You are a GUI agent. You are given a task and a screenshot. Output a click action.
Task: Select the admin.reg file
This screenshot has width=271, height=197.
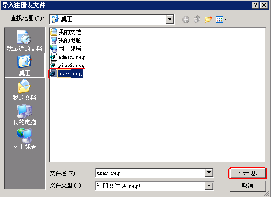point(68,57)
